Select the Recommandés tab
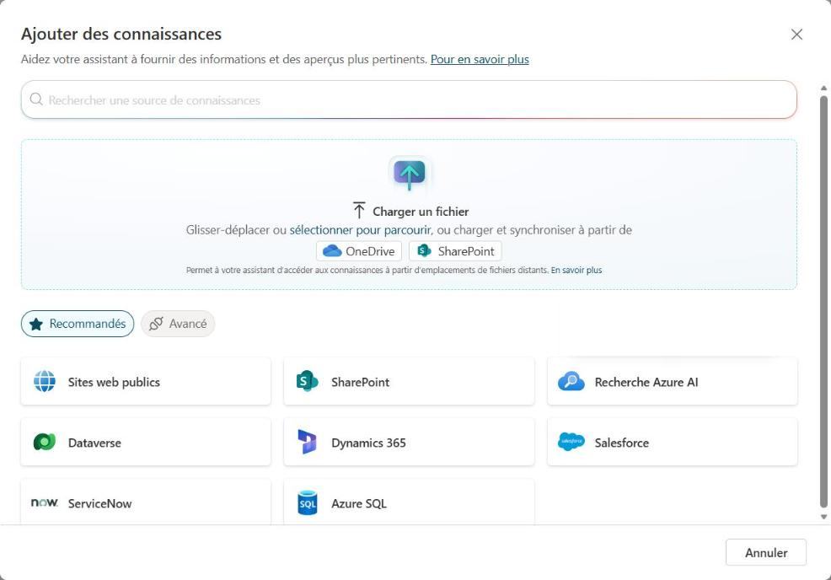Image resolution: width=831 pixels, height=580 pixels. (78, 324)
